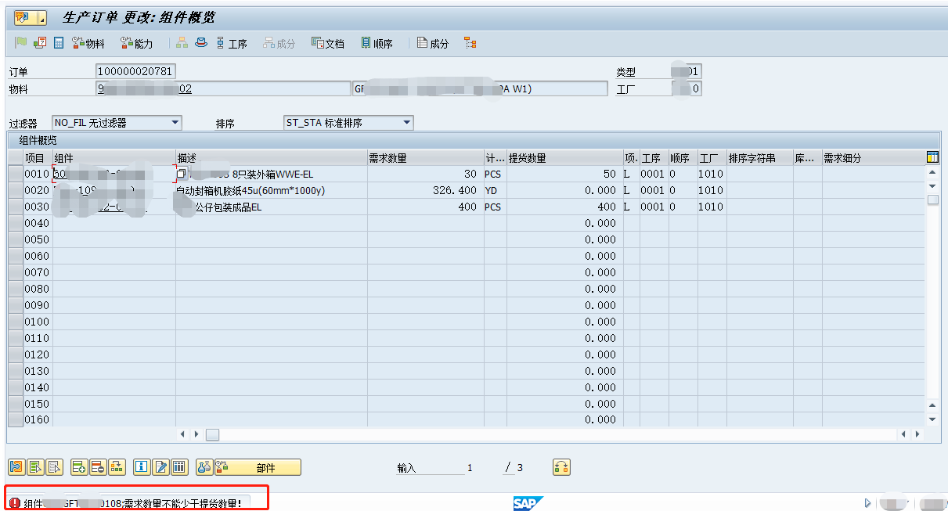Open the window menu icon beside the title

(31, 17)
